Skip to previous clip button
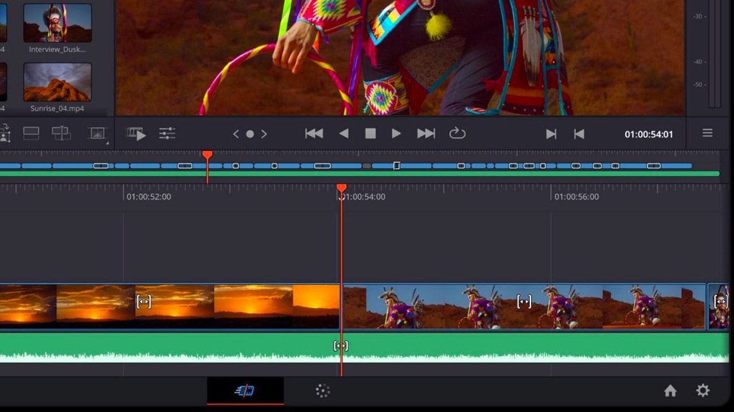Viewport: 734px width, 412px height. click(x=579, y=134)
